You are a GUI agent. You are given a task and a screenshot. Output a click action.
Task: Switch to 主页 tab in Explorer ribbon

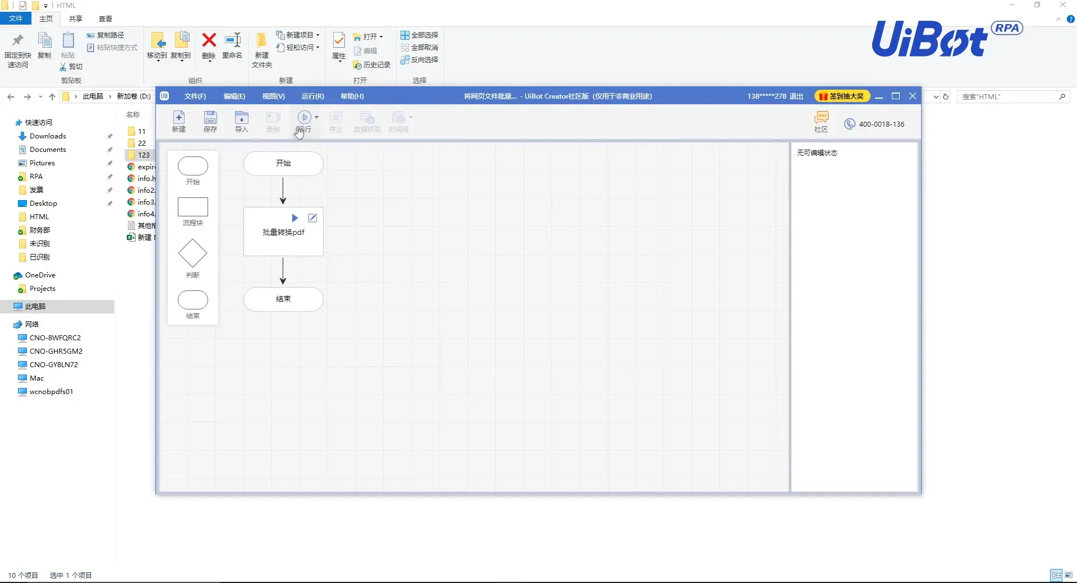click(x=46, y=18)
